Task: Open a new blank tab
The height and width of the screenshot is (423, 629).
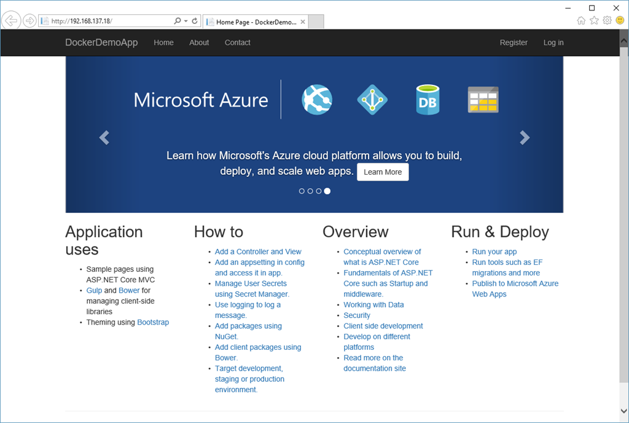Action: (x=316, y=22)
